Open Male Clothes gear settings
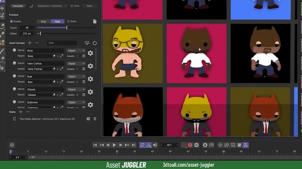 pyautogui.click(x=90, y=66)
